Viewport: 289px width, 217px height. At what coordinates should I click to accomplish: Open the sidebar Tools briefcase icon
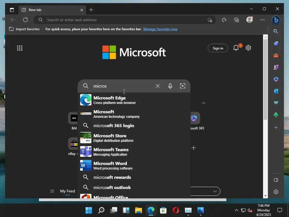click(x=276, y=55)
